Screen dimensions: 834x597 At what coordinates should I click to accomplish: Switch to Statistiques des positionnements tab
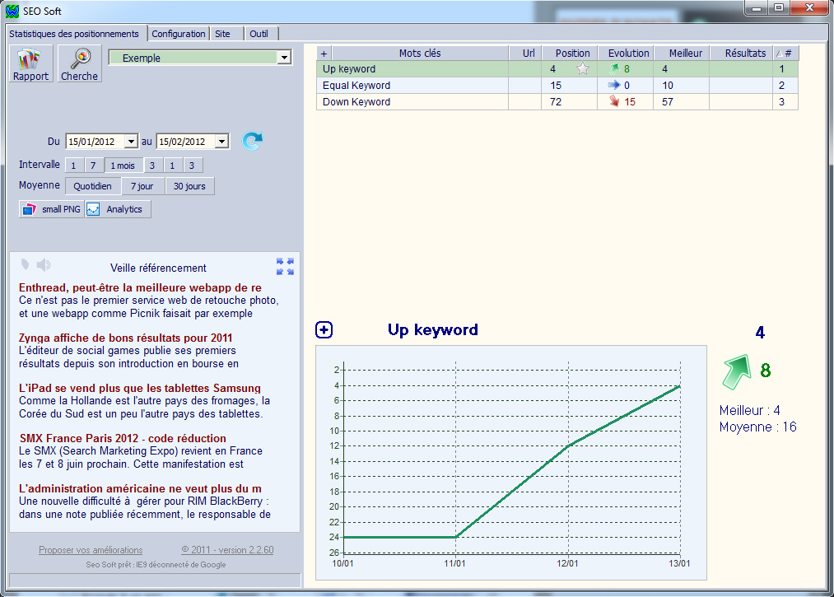(x=74, y=34)
